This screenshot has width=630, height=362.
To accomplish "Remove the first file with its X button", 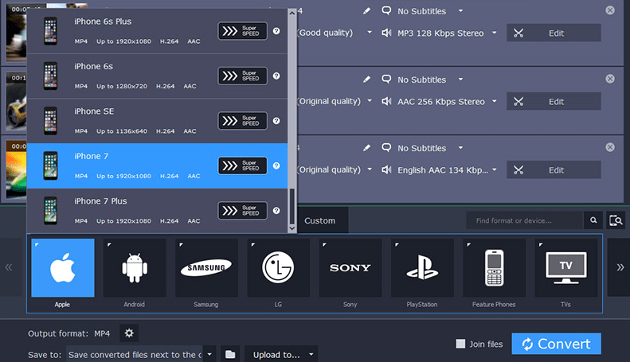I will click(x=610, y=10).
